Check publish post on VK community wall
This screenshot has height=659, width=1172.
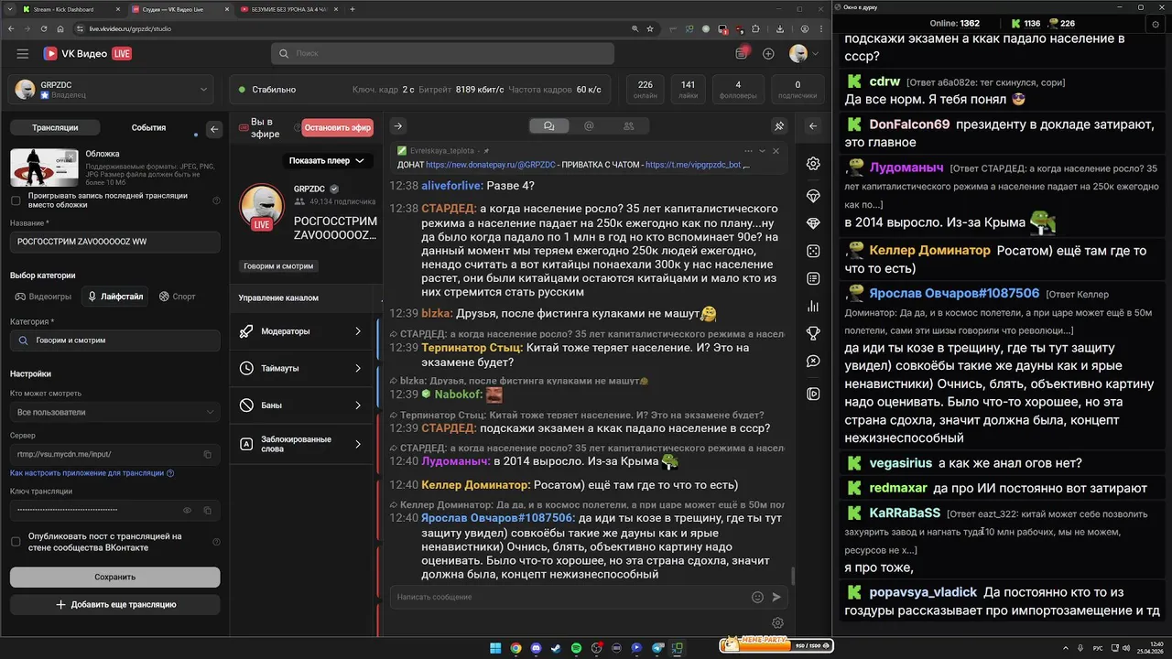16,542
